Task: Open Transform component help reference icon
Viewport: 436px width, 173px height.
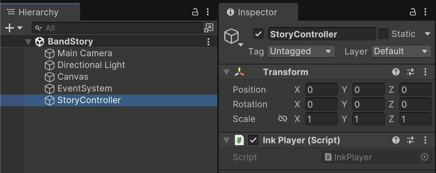Action: click(396, 72)
